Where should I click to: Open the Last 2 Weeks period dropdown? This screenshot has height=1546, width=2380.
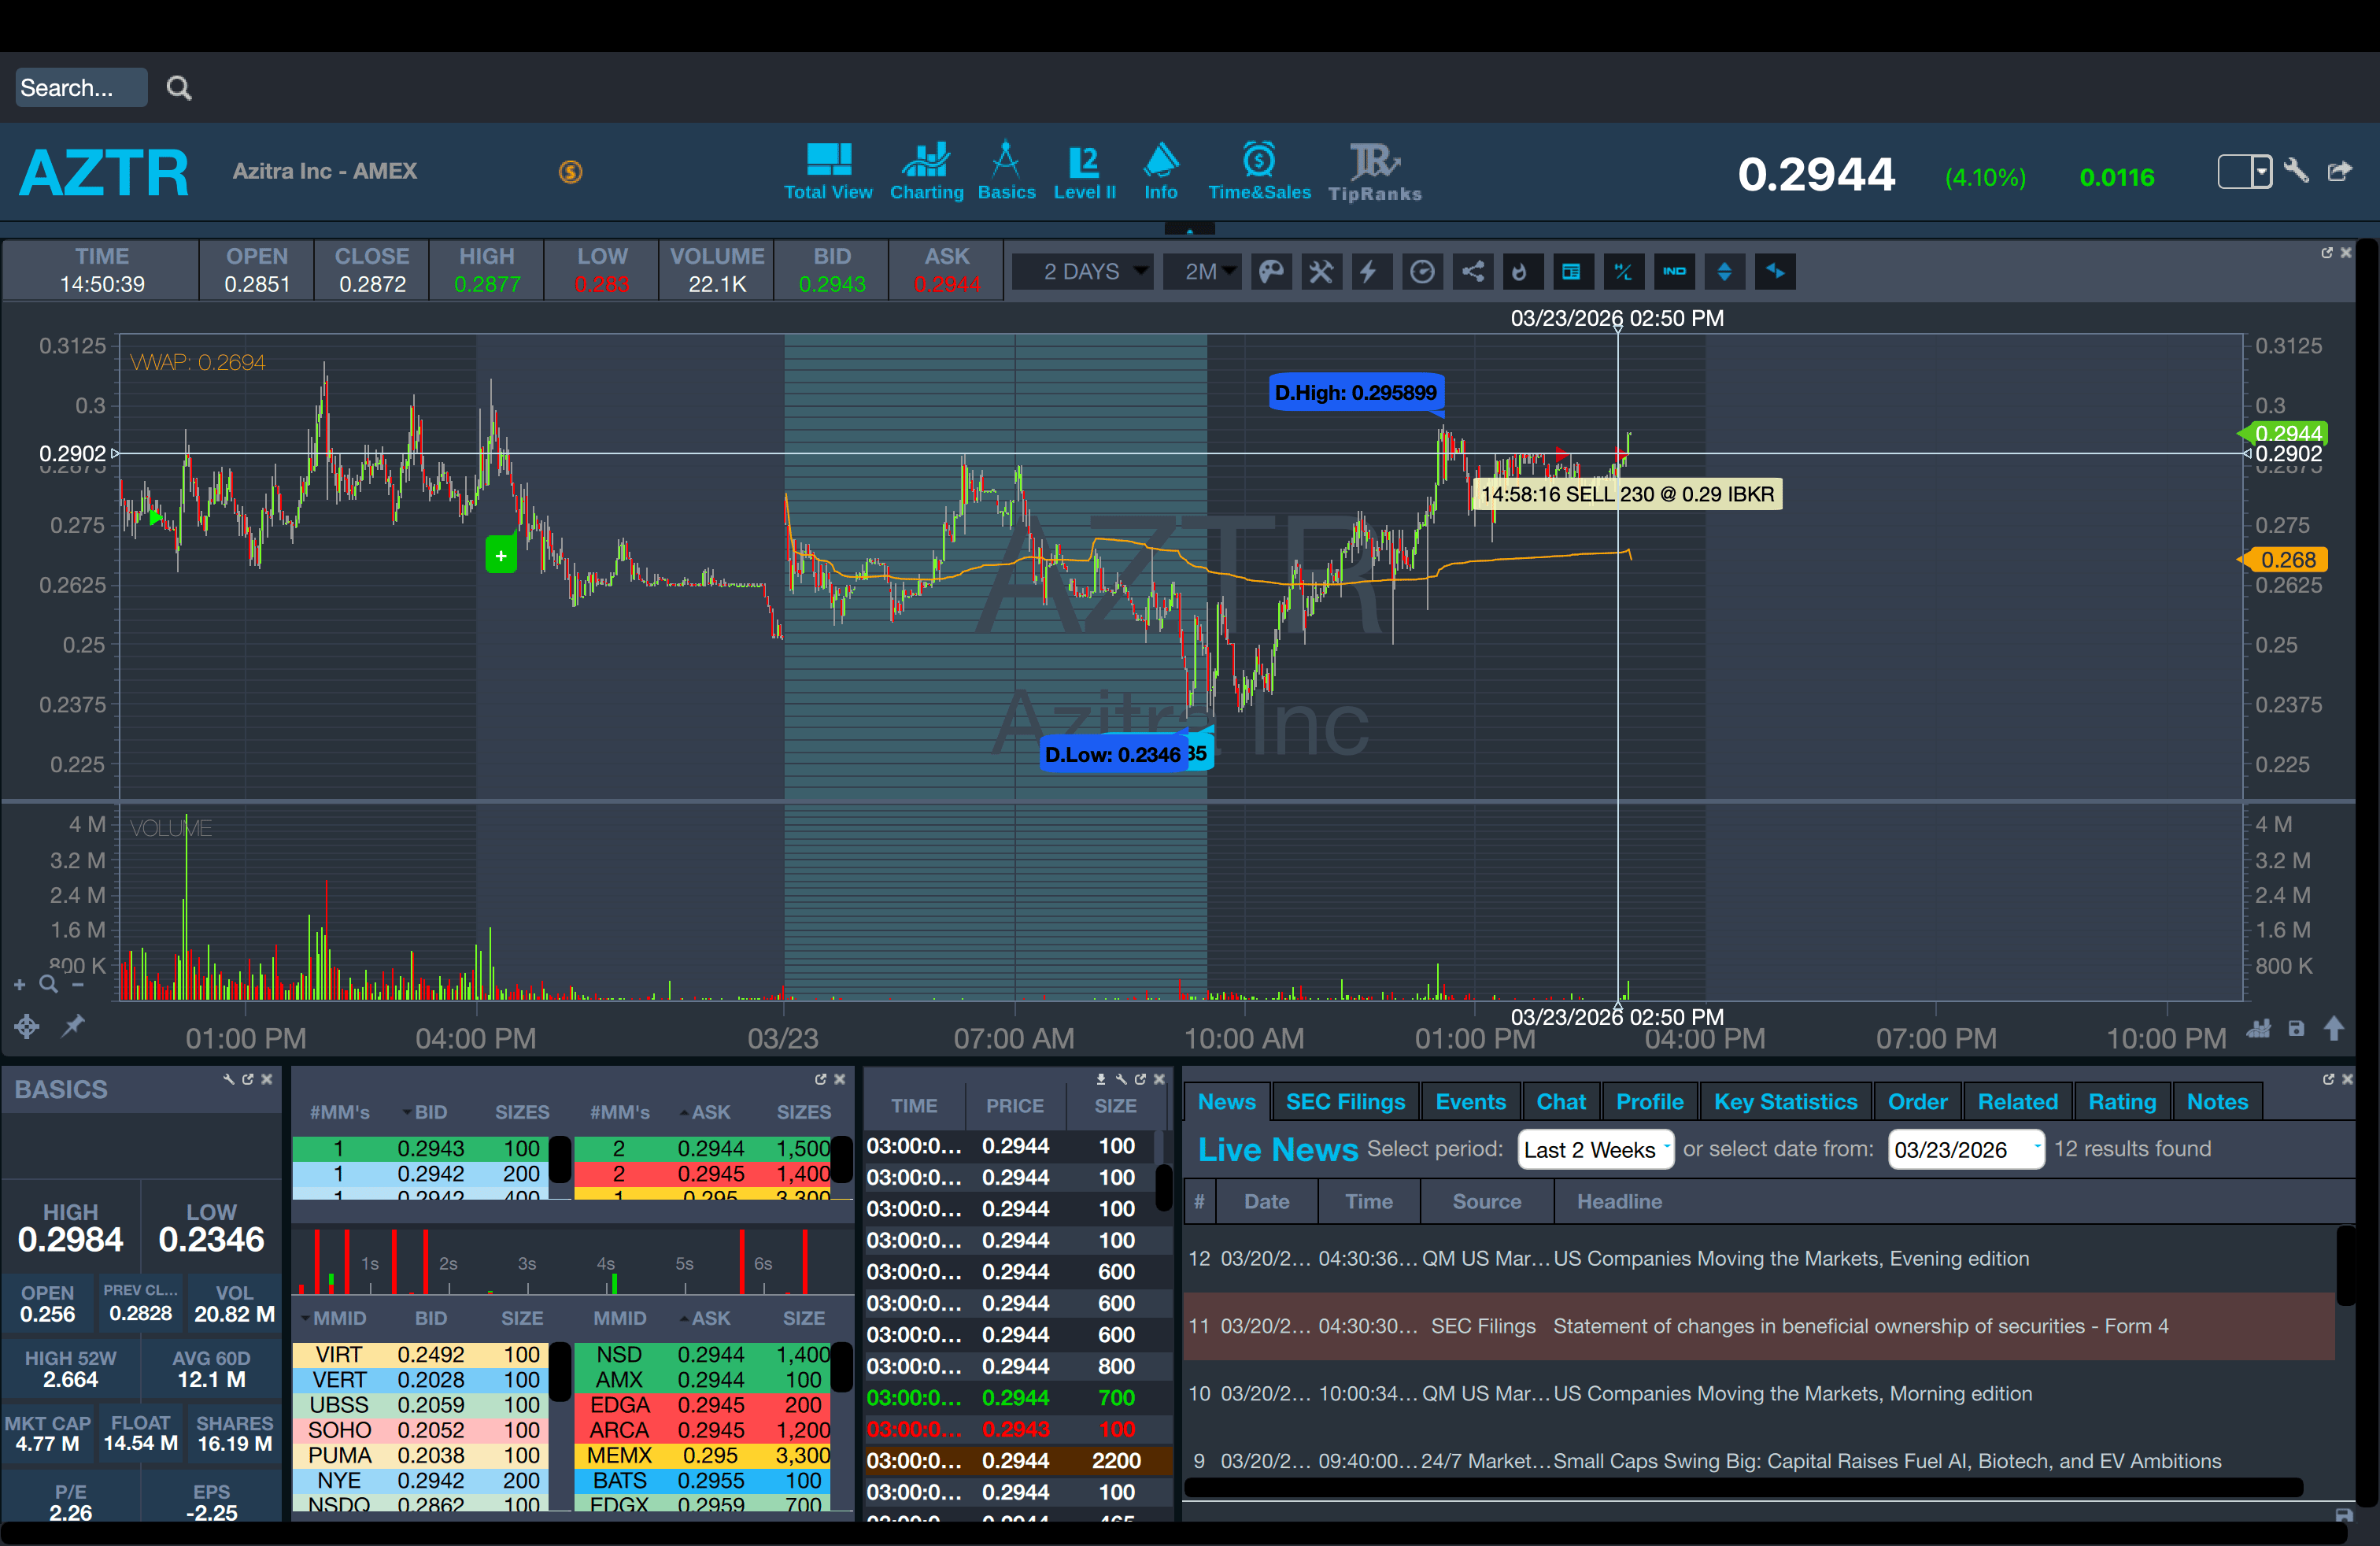(1594, 1149)
